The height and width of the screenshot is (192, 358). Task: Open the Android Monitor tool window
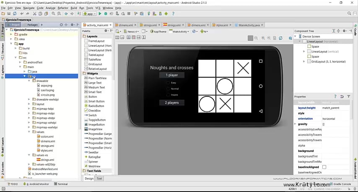pyautogui.click(x=36, y=184)
